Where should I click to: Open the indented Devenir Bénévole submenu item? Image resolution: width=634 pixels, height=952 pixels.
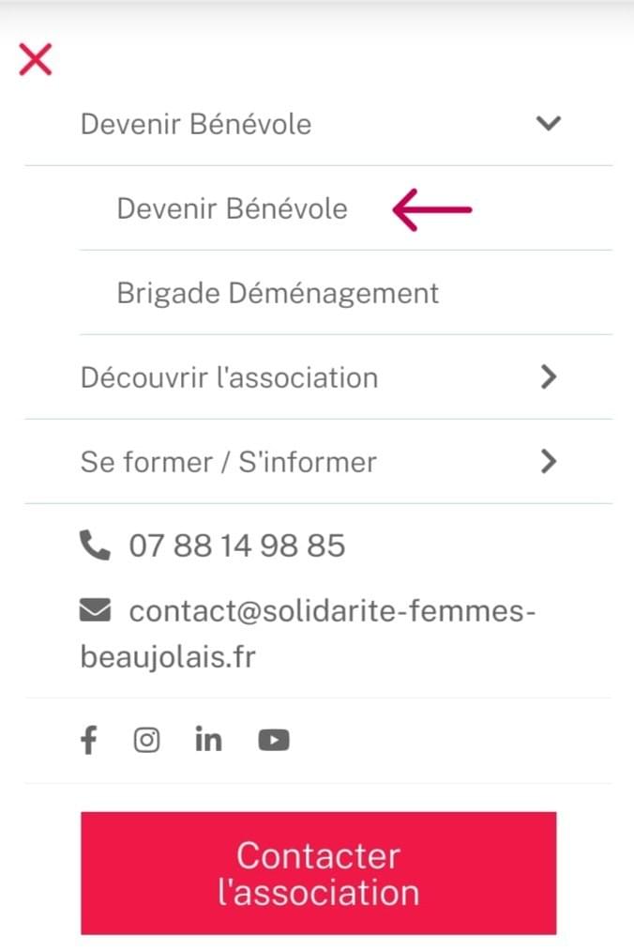click(232, 208)
